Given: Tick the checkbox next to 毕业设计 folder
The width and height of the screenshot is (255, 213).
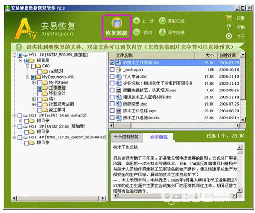Looking at the screenshot, I should [40, 93].
